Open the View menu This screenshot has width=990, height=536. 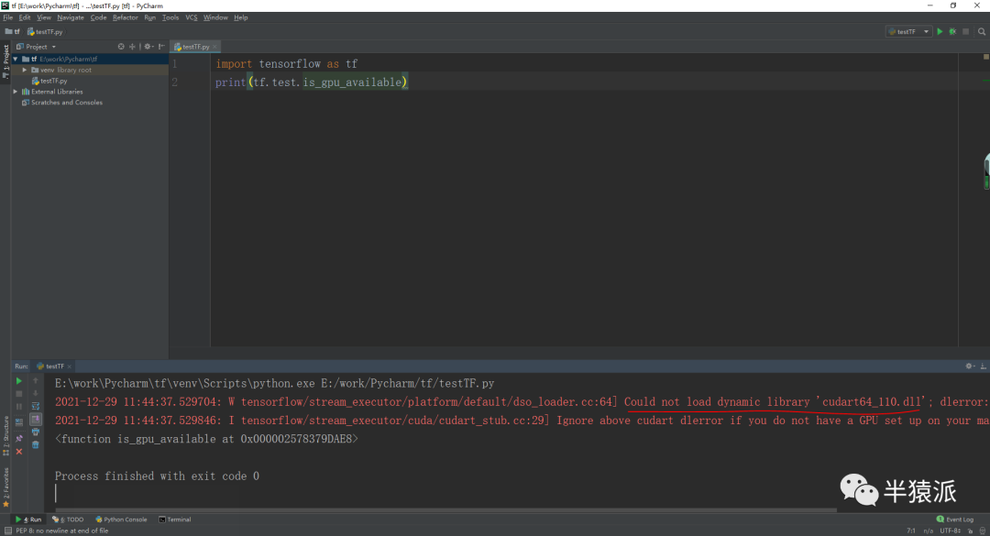point(44,17)
